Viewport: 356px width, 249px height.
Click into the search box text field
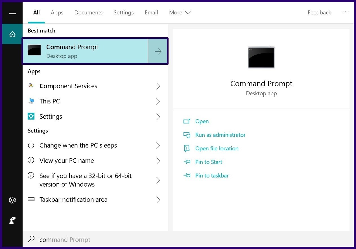pyautogui.click(x=188, y=240)
